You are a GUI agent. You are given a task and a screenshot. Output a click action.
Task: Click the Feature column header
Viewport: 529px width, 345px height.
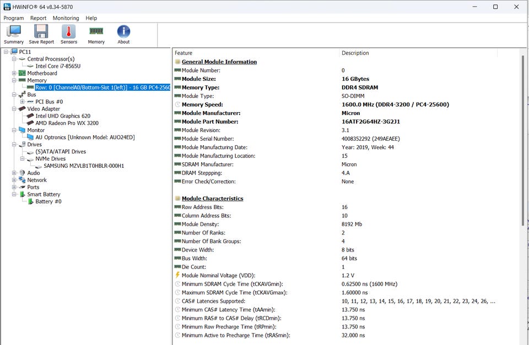point(253,53)
